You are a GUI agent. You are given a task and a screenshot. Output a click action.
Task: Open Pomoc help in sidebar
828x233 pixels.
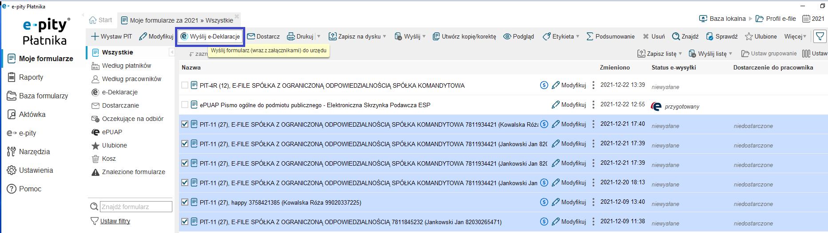[x=24, y=189]
